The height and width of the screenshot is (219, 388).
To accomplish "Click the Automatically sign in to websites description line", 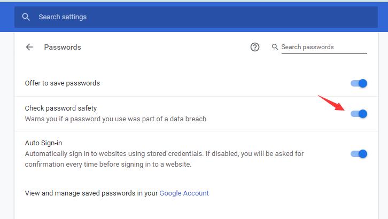I will click(x=164, y=153).
